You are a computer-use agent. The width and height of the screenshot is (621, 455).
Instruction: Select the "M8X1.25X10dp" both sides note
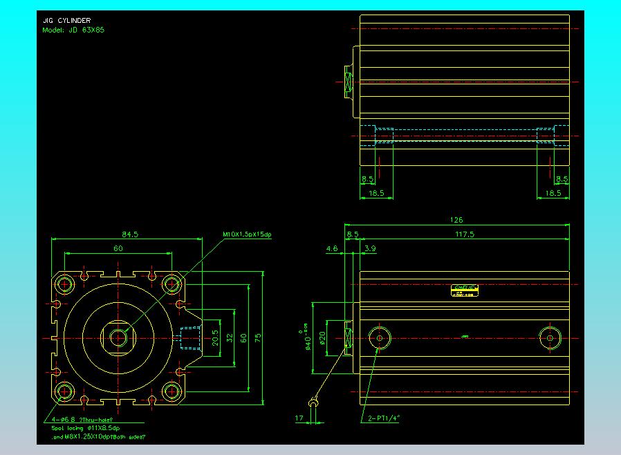(99, 437)
